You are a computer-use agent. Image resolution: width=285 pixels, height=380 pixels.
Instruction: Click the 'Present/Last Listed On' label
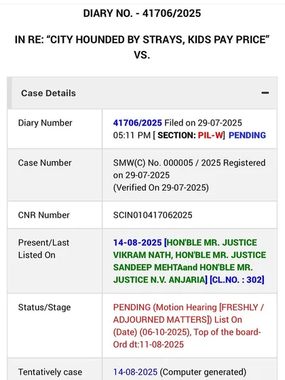click(x=43, y=249)
